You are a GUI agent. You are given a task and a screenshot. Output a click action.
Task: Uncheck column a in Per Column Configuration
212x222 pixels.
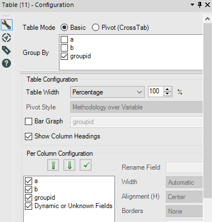pyautogui.click(x=29, y=181)
